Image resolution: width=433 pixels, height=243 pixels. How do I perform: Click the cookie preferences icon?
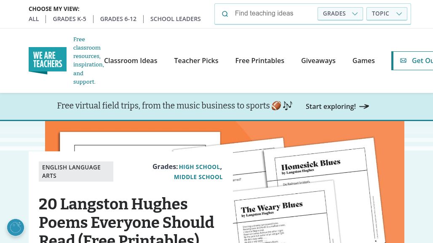(16, 227)
